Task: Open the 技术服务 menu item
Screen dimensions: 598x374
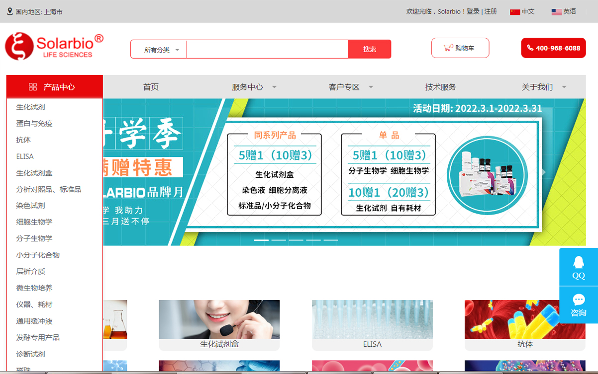Action: tap(440, 87)
